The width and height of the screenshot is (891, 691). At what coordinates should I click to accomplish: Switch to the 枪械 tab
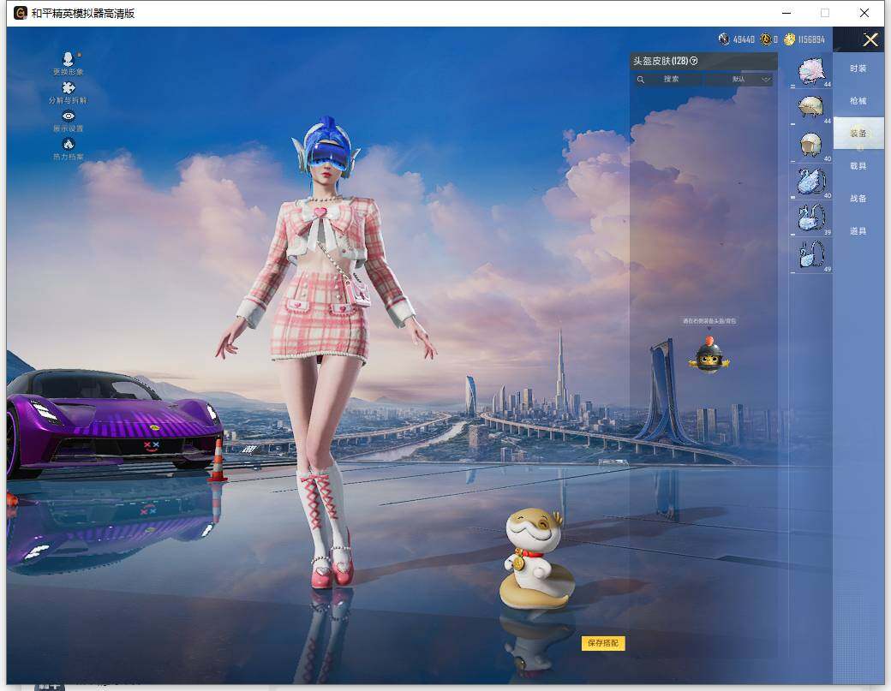click(858, 100)
